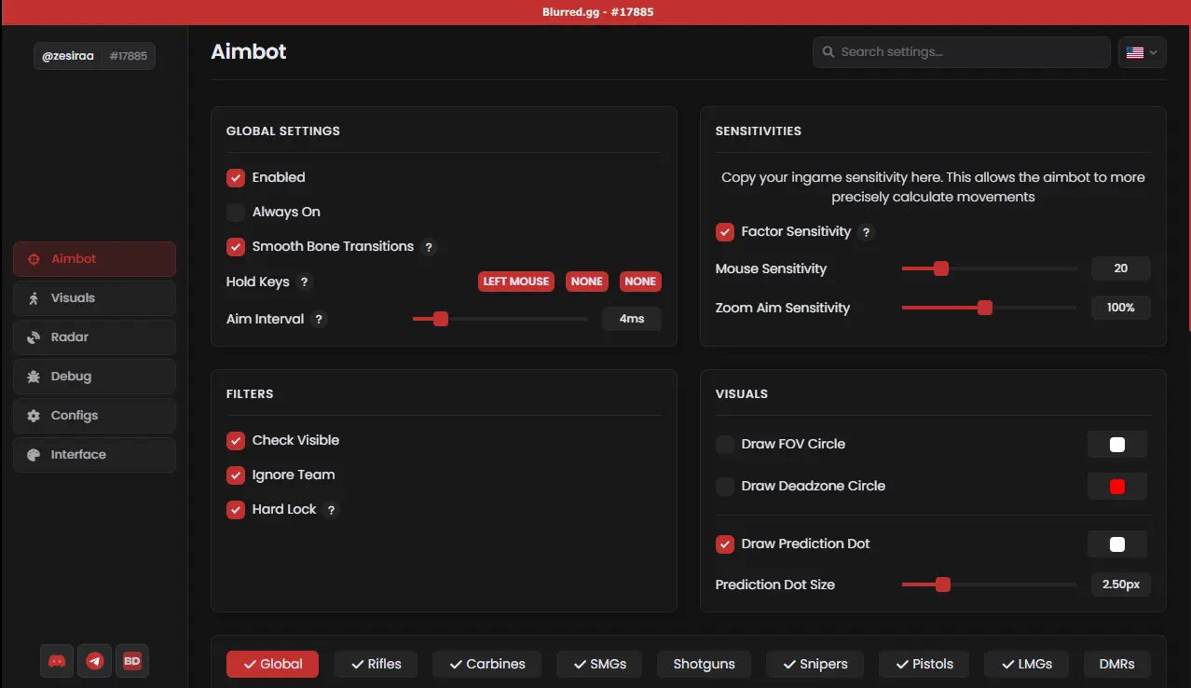Click the Hard Lock help icon
The height and width of the screenshot is (688, 1191).
332,510
